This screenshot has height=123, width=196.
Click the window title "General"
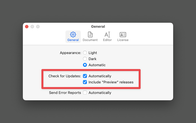98,27
